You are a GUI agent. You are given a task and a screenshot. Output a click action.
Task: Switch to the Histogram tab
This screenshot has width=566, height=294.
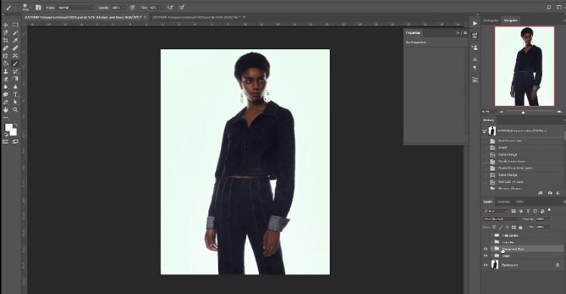(x=491, y=20)
